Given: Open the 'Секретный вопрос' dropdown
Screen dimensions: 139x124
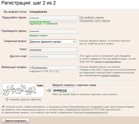Looking at the screenshot, I should [x=53, y=42].
